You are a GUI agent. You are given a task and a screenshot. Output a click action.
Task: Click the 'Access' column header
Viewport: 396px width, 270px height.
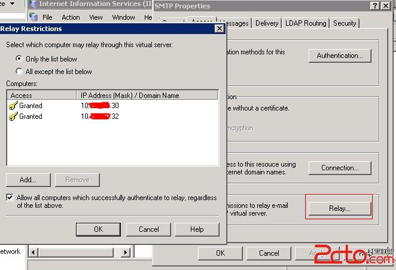coord(42,96)
